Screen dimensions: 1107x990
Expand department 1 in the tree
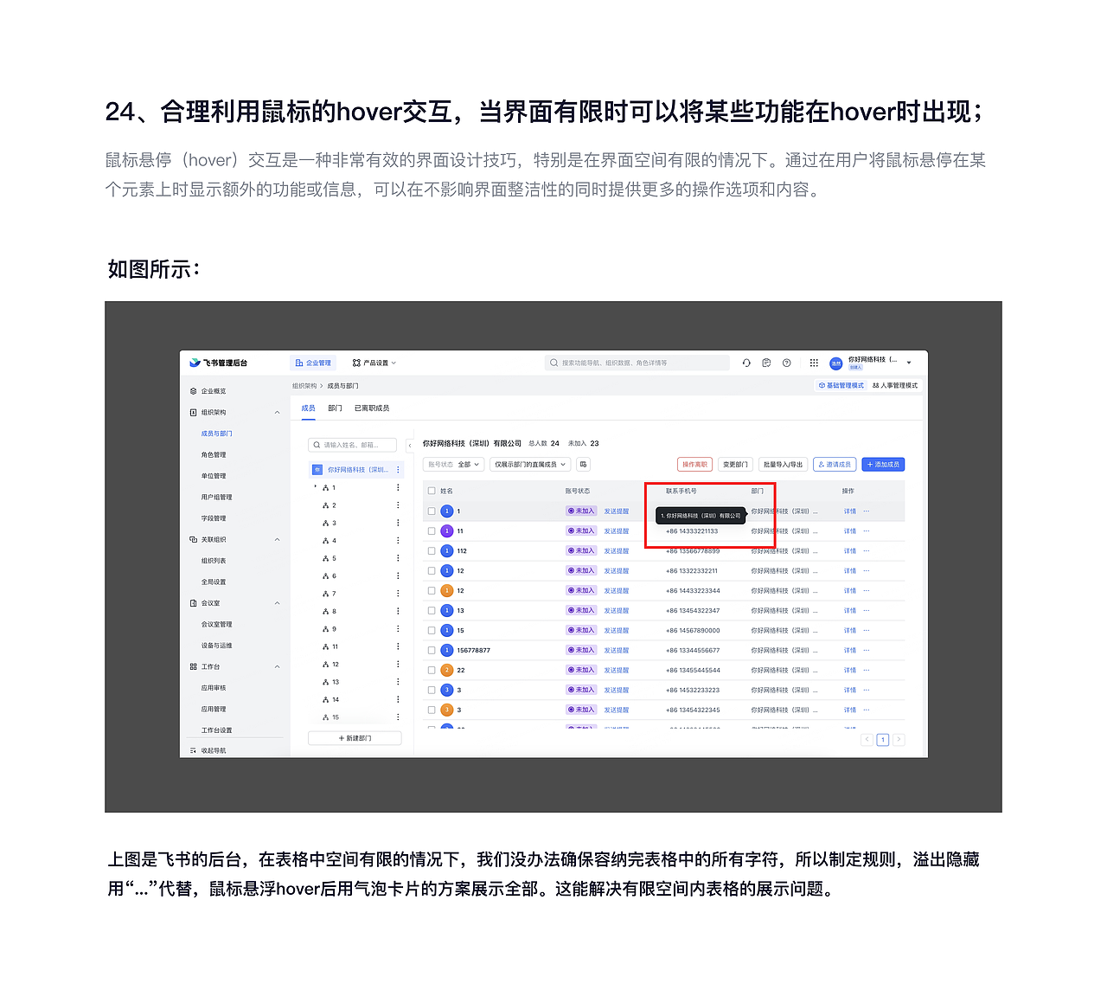[316, 487]
